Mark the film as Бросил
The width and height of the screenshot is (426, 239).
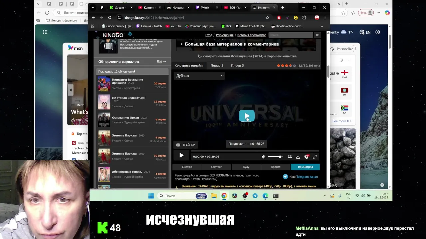tap(276, 167)
